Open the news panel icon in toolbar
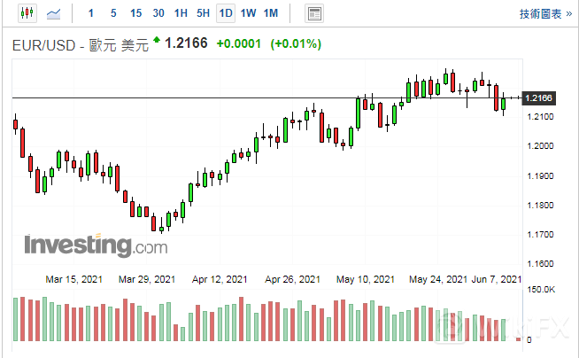 tap(313, 13)
